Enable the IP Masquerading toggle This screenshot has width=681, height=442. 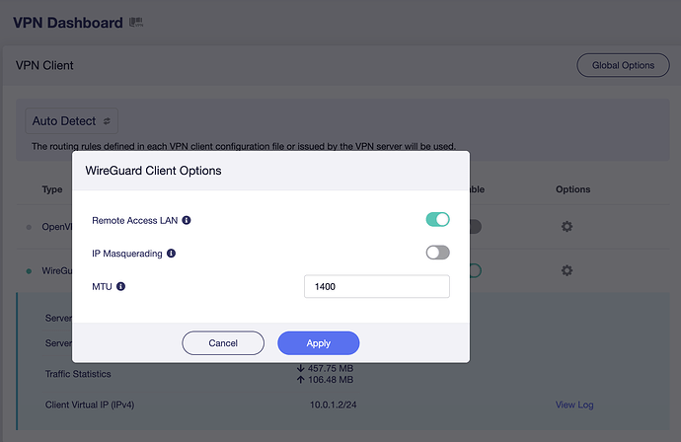[437, 253]
